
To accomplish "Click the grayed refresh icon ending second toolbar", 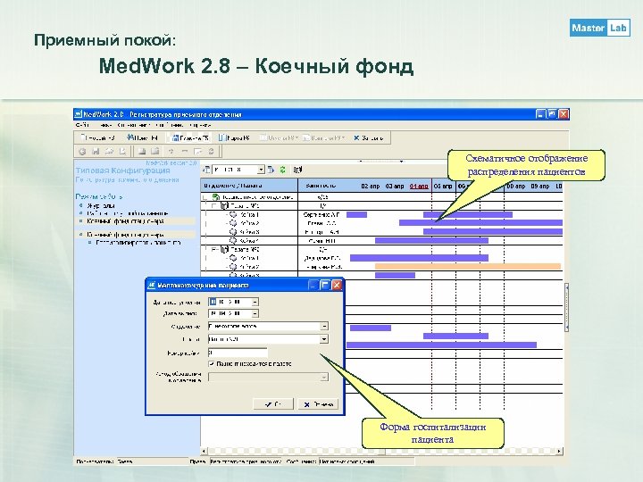I will coord(211,152).
